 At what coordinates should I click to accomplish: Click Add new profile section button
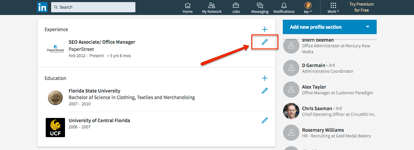coord(330,27)
